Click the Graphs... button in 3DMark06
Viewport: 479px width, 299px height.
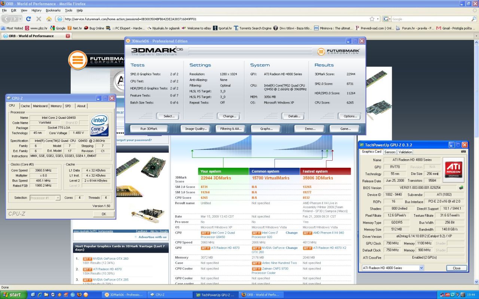coord(266,129)
